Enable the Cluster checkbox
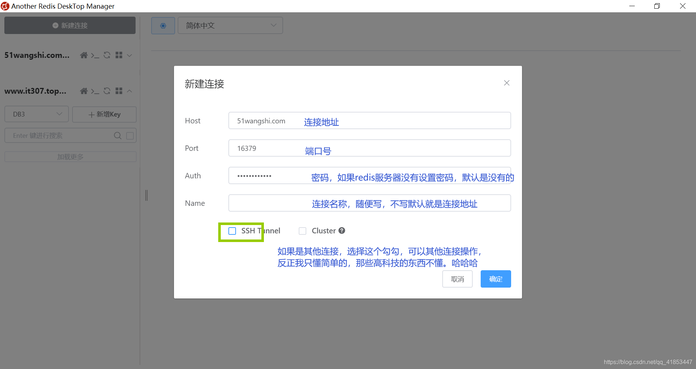Screen dimensions: 696x369 303,231
